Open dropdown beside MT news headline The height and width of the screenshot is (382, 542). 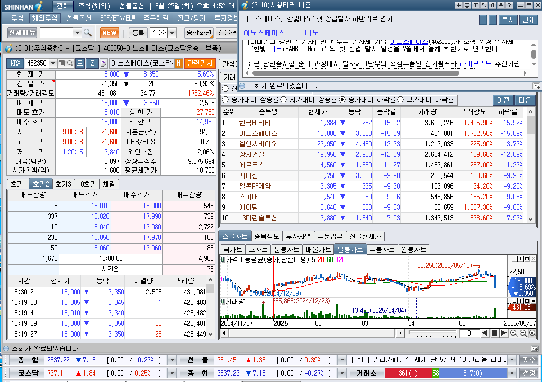click(x=512, y=360)
